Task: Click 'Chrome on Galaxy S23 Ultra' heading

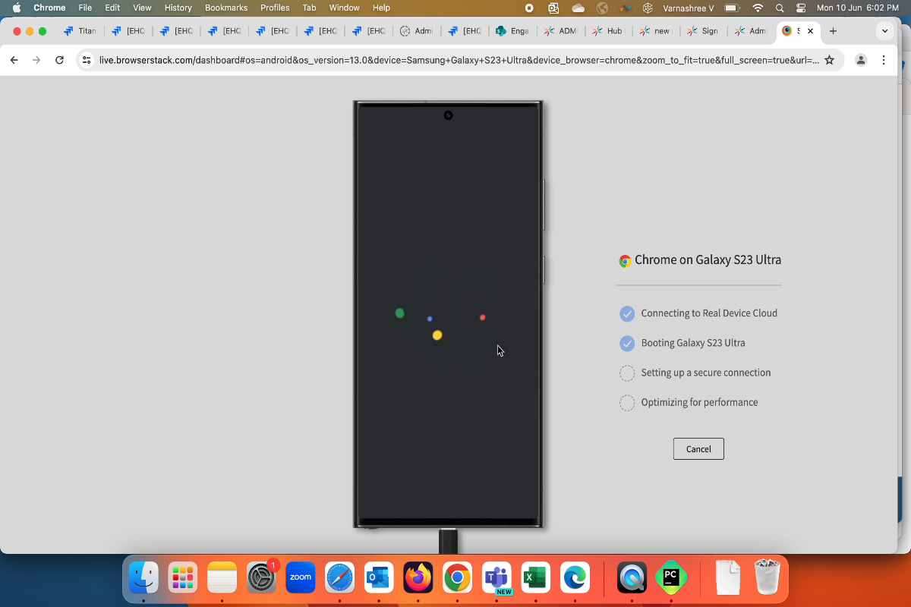Action: 708,259
